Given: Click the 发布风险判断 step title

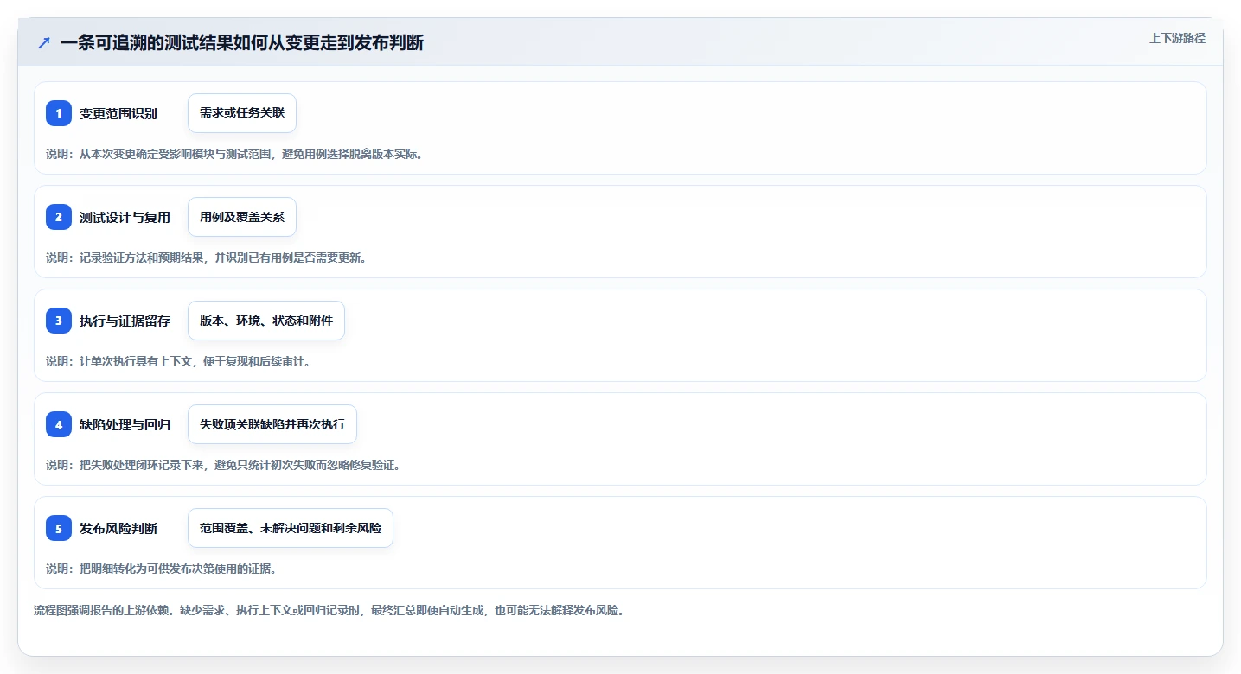Looking at the screenshot, I should click(x=118, y=529).
